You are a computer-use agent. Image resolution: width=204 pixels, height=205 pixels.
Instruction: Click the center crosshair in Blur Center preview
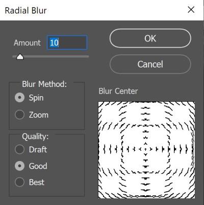145,149
